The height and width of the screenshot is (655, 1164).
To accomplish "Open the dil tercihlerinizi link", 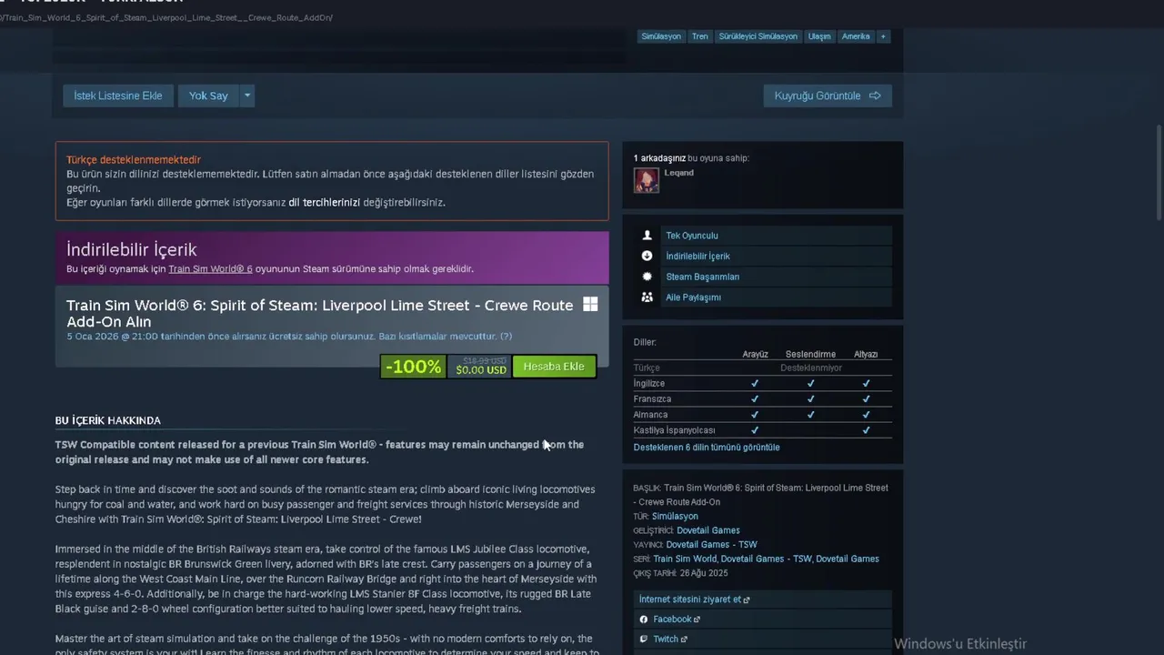I will (x=325, y=203).
